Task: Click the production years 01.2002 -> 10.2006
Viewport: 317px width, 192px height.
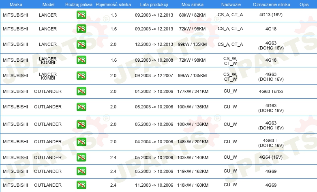Action: (154, 91)
